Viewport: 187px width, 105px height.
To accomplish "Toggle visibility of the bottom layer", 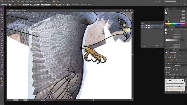I will [x=142, y=28].
